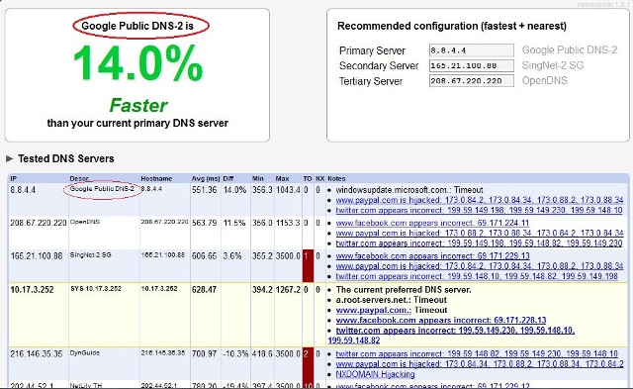Click the Tertiary Server field 208.67.220.220
Viewport: 633px width, 389px height.
(471, 81)
